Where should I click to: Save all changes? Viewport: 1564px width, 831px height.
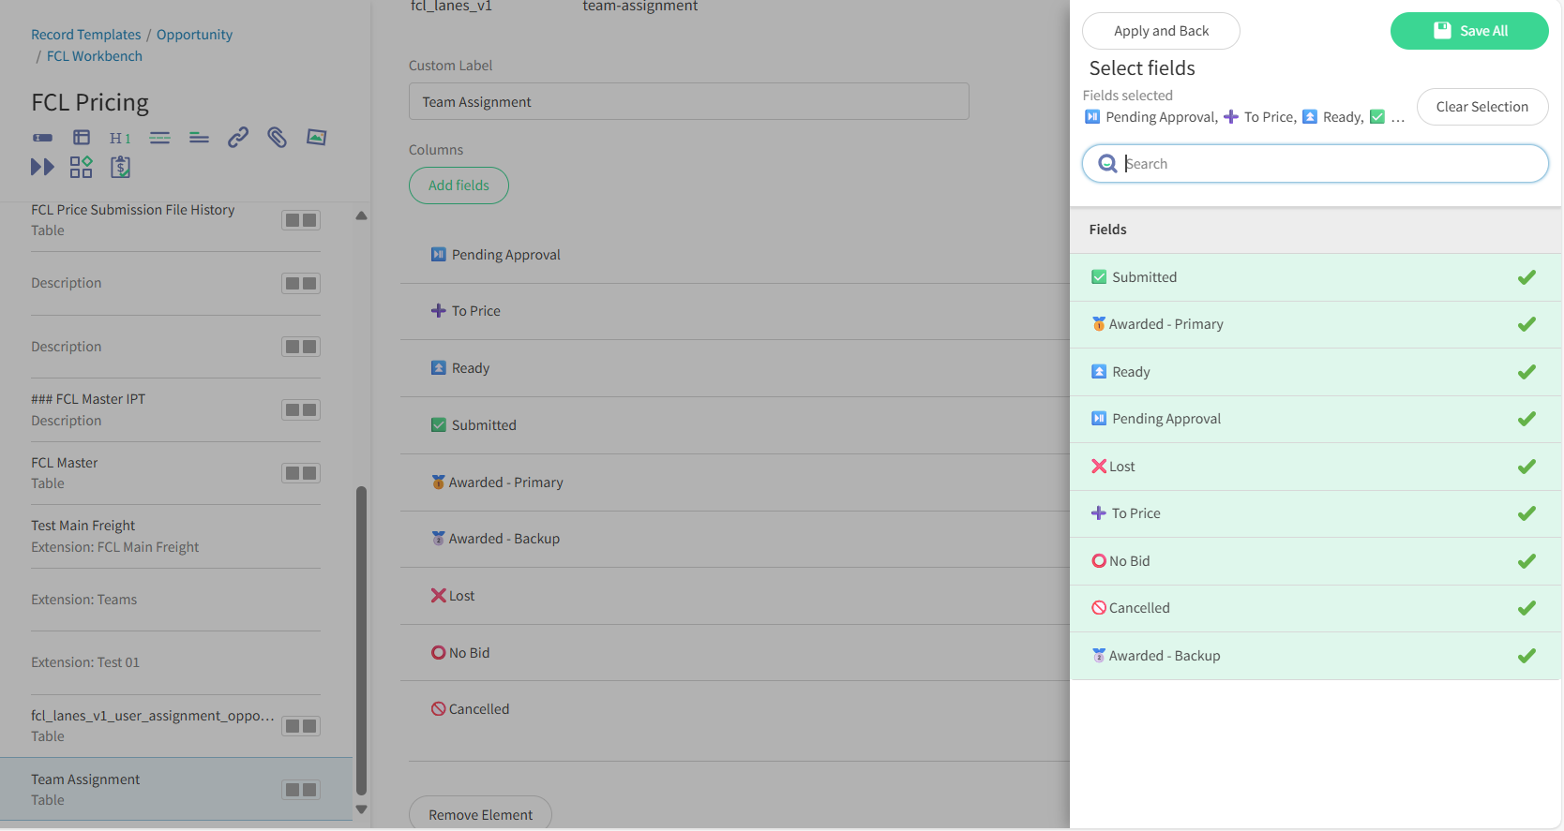1469,31
